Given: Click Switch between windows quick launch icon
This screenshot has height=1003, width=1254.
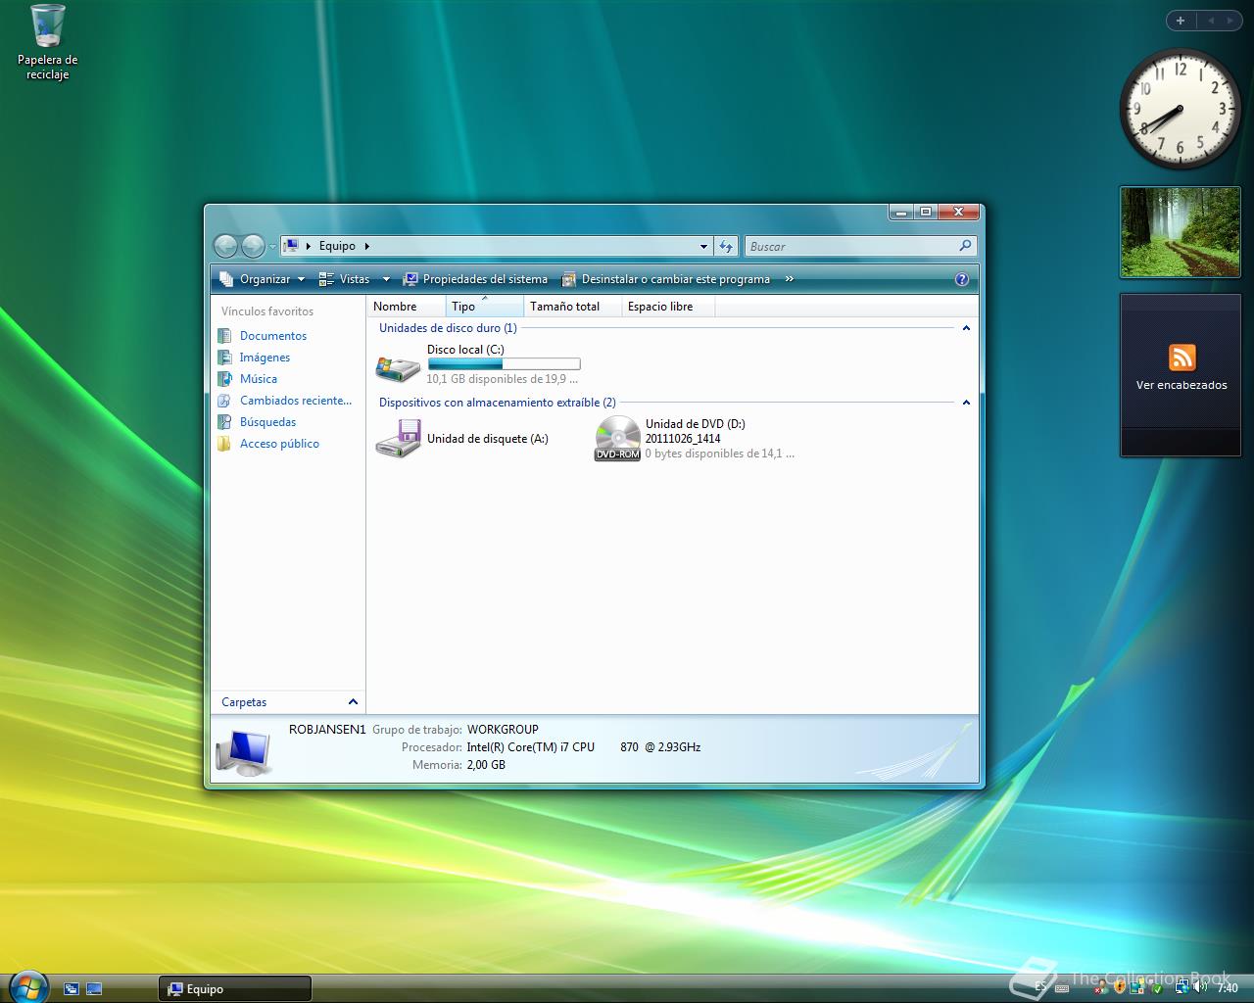Looking at the screenshot, I should (72, 989).
